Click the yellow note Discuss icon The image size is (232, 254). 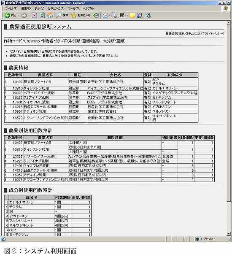pos(132,15)
